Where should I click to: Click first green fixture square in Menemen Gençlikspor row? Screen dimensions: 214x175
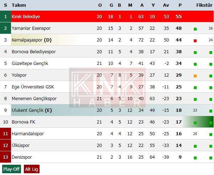[195, 99]
